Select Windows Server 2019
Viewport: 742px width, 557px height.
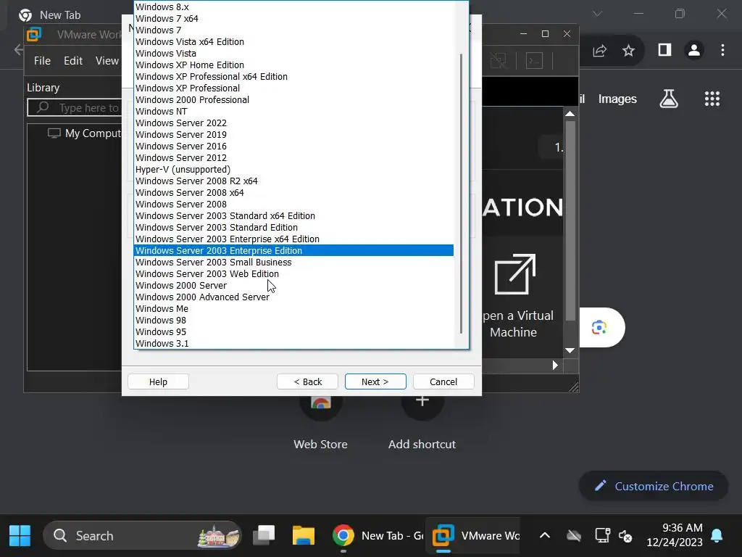tap(294, 134)
